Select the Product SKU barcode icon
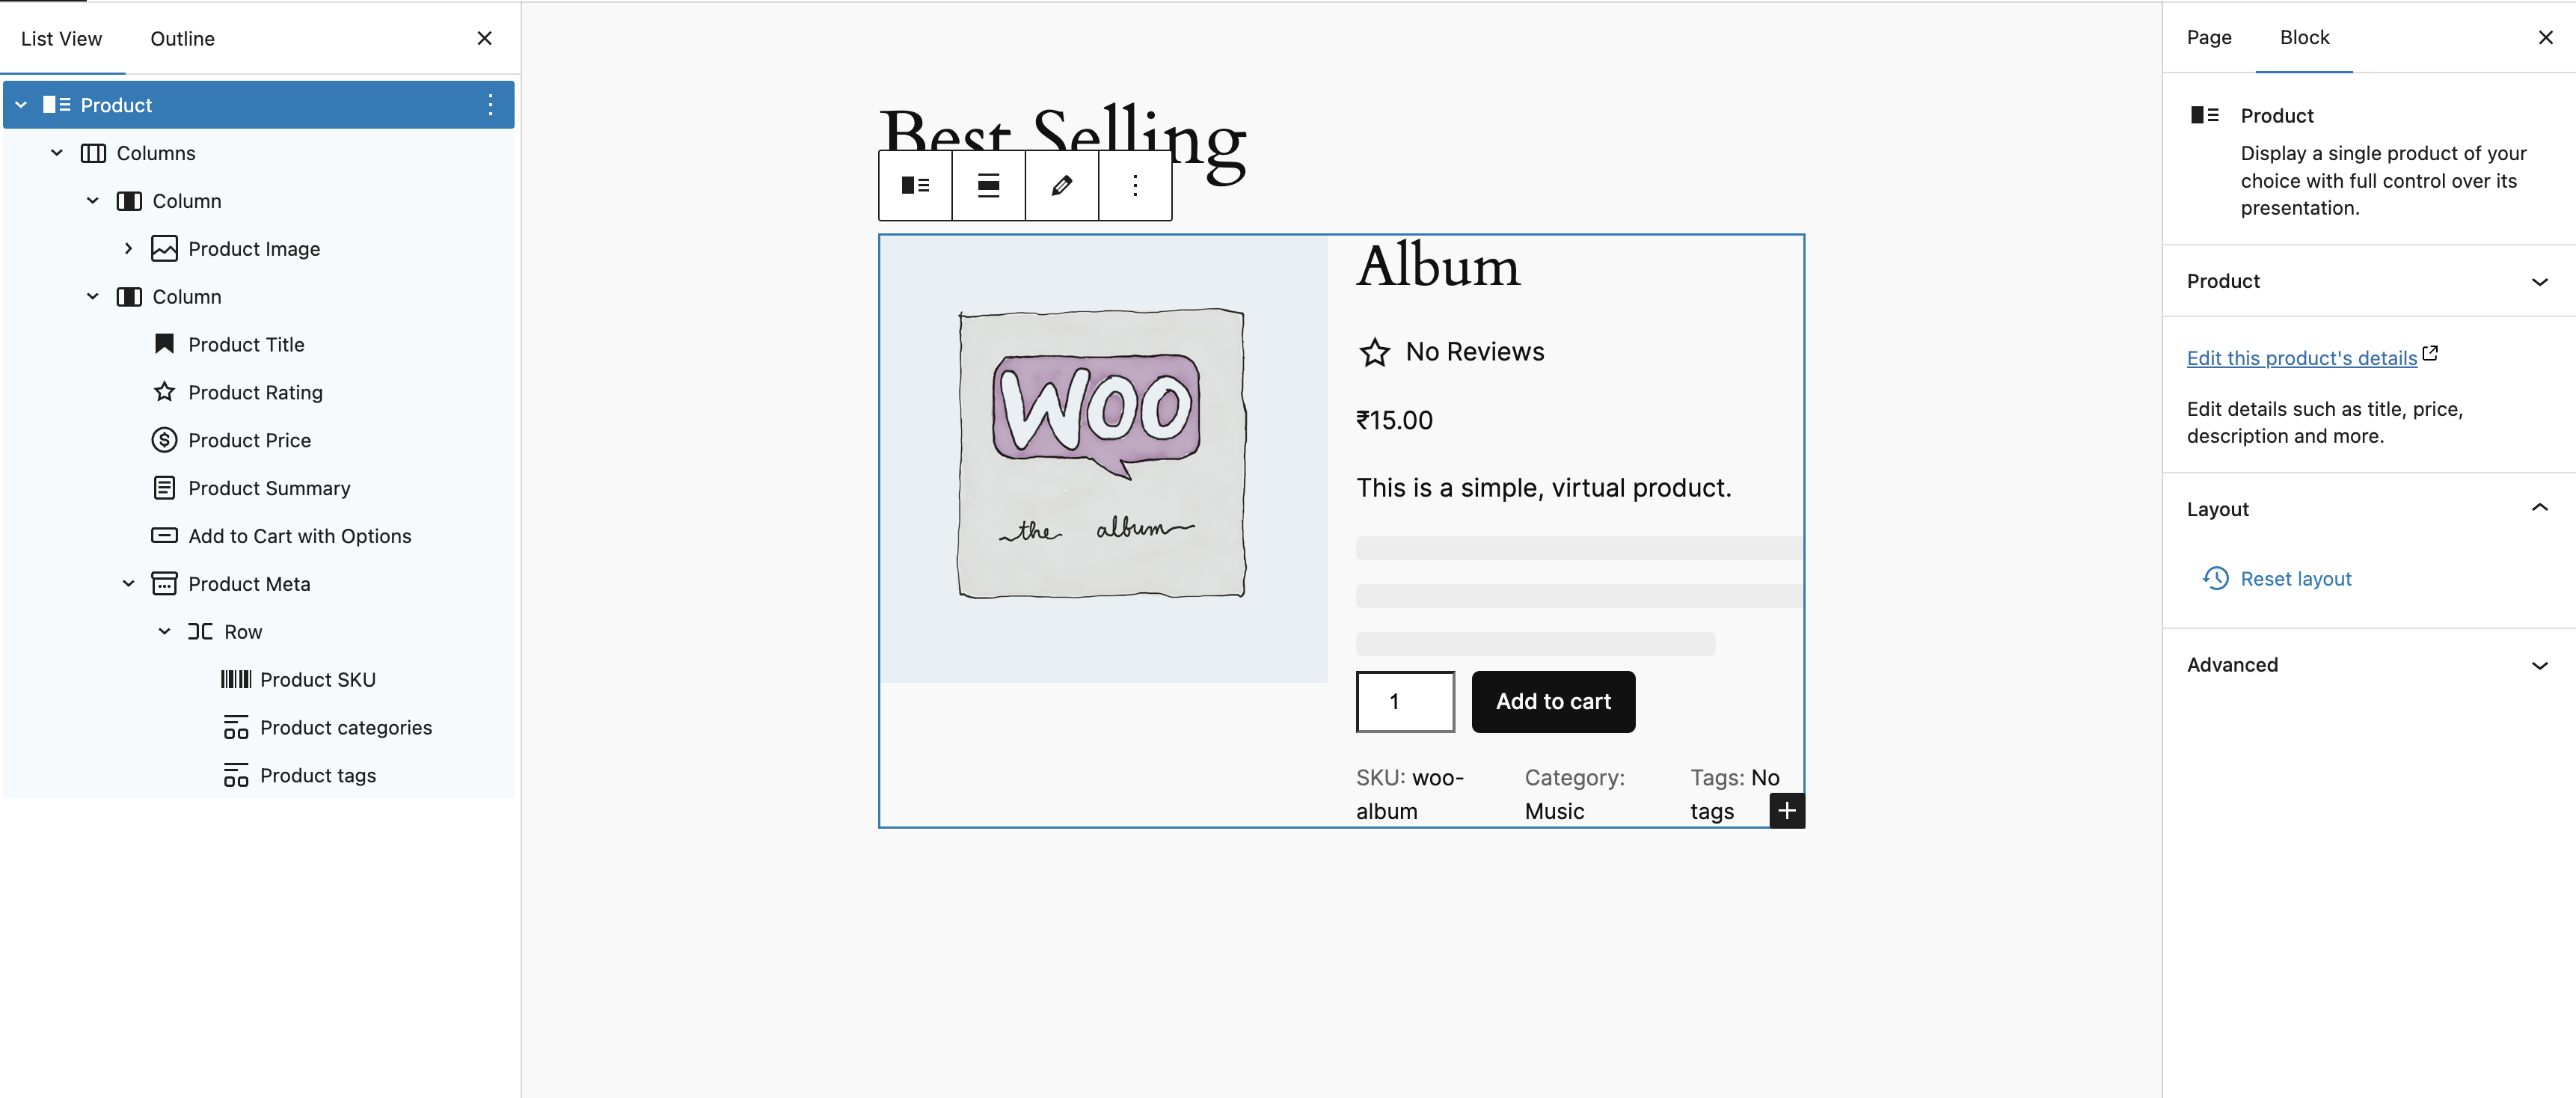The width and height of the screenshot is (2576, 1098). 236,679
